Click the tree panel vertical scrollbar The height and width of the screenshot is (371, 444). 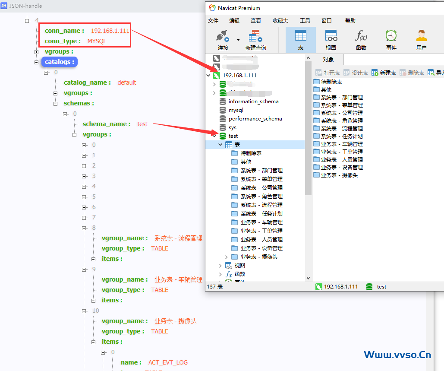(308, 130)
